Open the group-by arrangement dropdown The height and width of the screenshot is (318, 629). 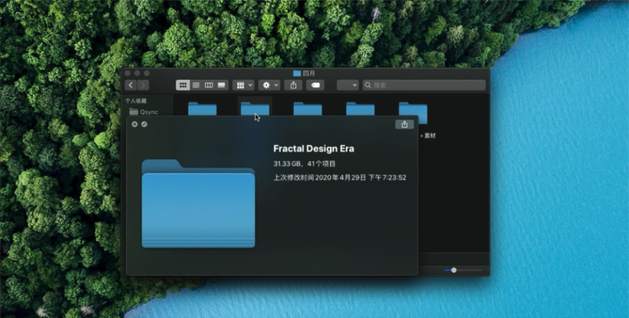[243, 85]
